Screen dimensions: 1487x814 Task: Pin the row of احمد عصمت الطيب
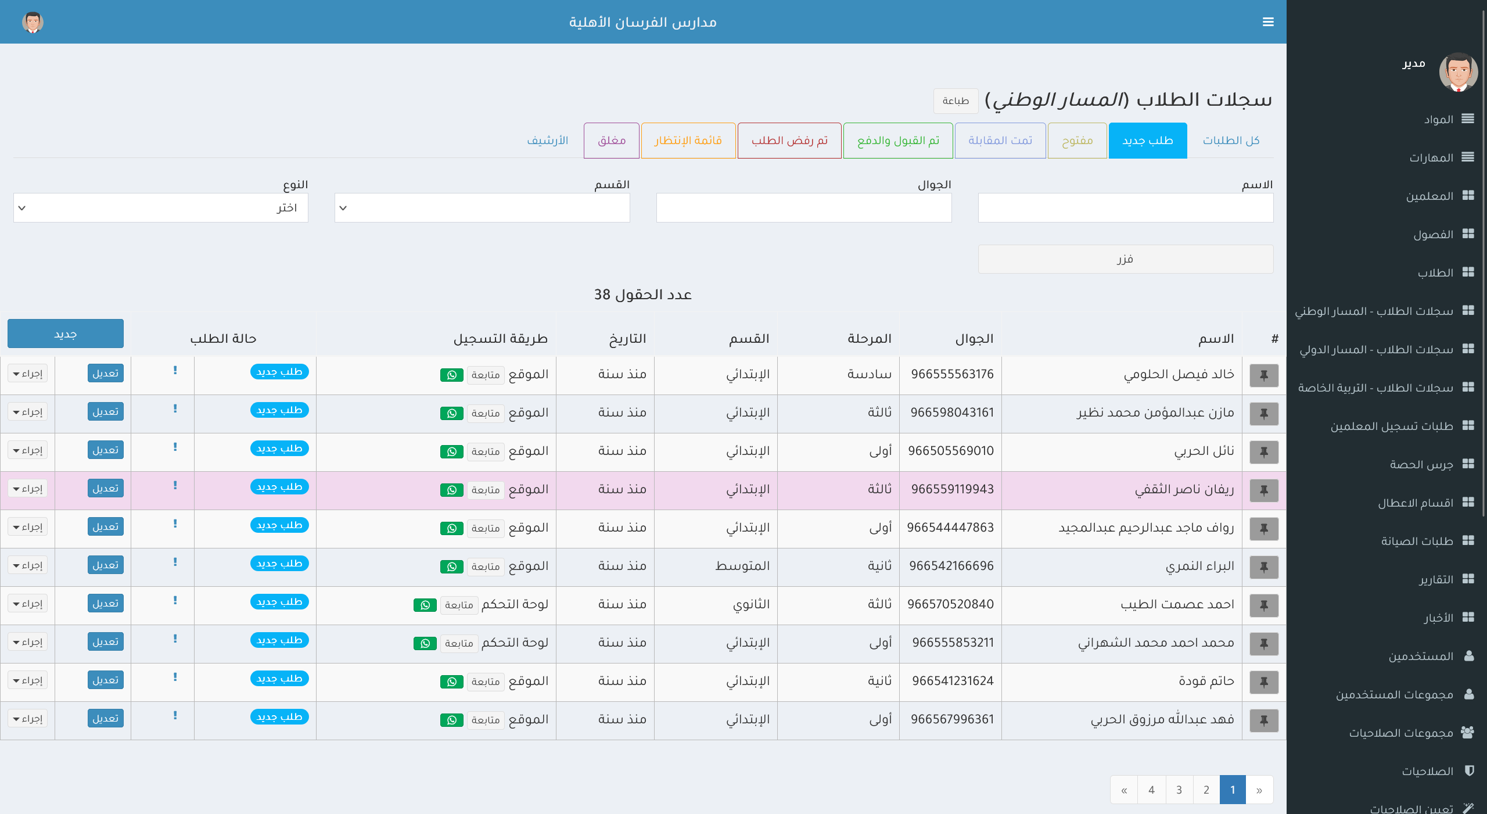(1264, 605)
